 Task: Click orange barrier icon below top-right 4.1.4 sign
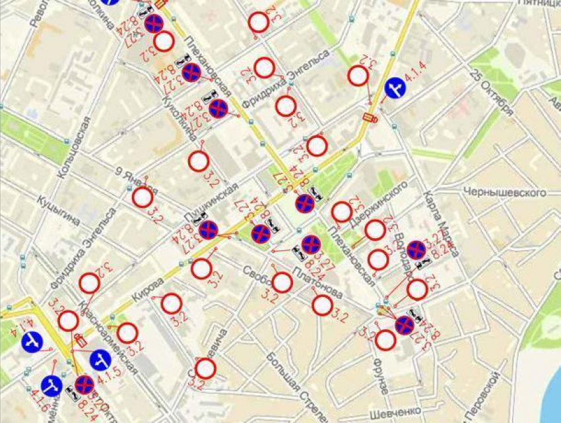click(x=370, y=119)
